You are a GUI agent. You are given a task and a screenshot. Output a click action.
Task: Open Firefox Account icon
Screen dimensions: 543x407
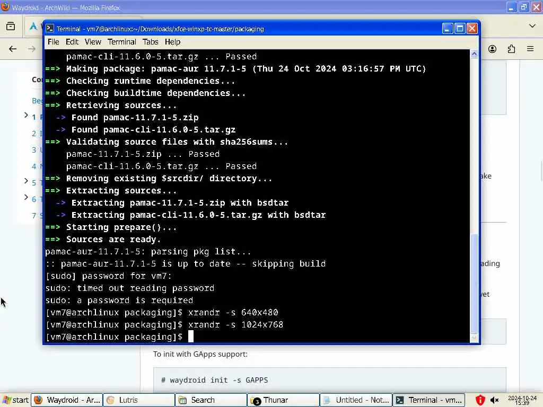492,49
